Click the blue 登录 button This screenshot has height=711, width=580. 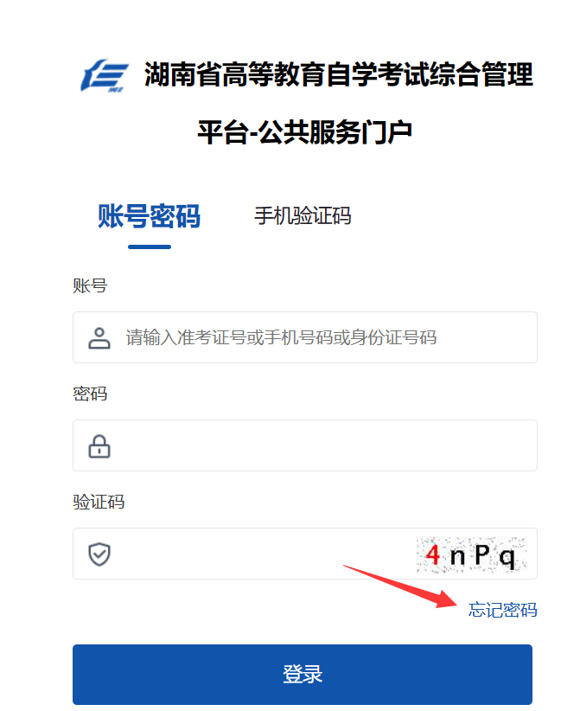pyautogui.click(x=303, y=675)
